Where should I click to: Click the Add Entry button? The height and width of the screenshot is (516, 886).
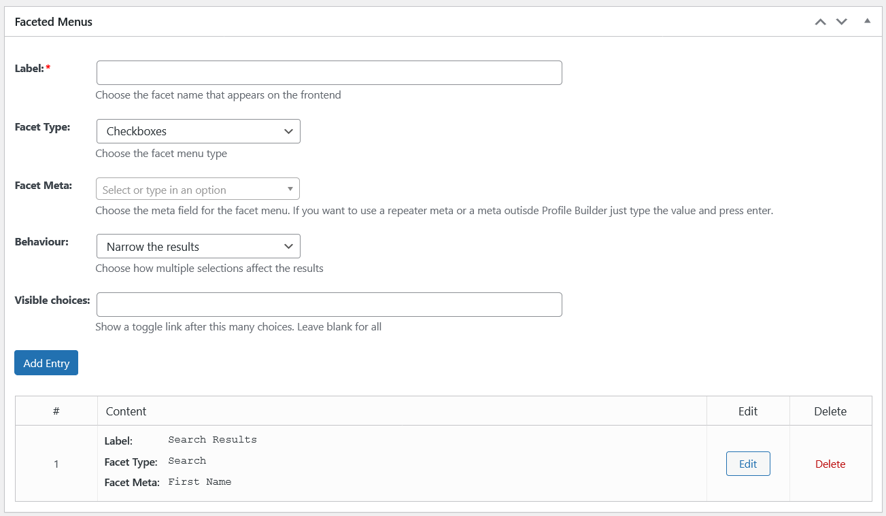(x=46, y=363)
